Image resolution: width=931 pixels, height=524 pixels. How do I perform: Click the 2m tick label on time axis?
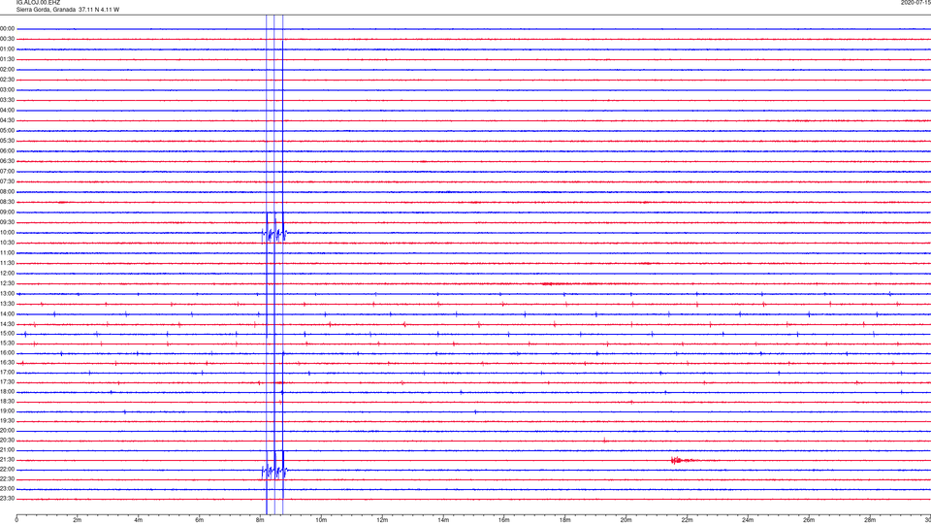pos(78,520)
